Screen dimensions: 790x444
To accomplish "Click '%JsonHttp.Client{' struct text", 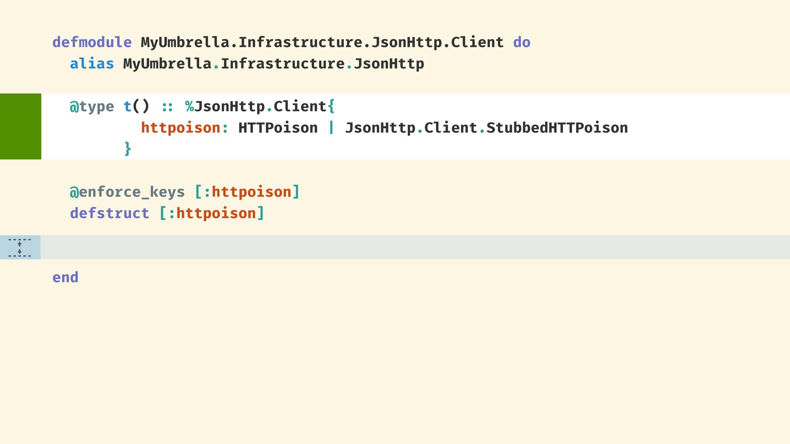I will [x=260, y=107].
